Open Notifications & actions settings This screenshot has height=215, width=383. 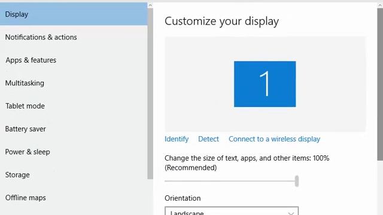pyautogui.click(x=74, y=37)
